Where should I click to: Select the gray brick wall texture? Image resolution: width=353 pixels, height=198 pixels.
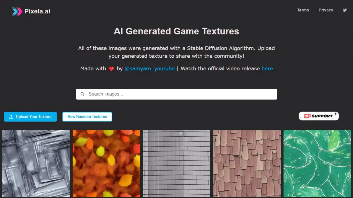177,164
